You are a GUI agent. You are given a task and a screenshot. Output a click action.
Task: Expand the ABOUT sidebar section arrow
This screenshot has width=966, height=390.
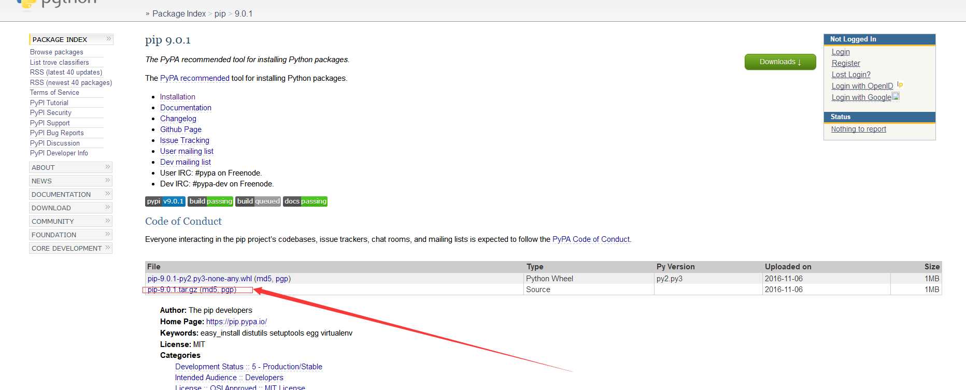coord(108,167)
